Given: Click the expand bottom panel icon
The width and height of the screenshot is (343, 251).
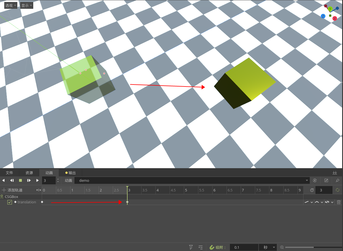Looking at the screenshot, I should [x=335, y=173].
